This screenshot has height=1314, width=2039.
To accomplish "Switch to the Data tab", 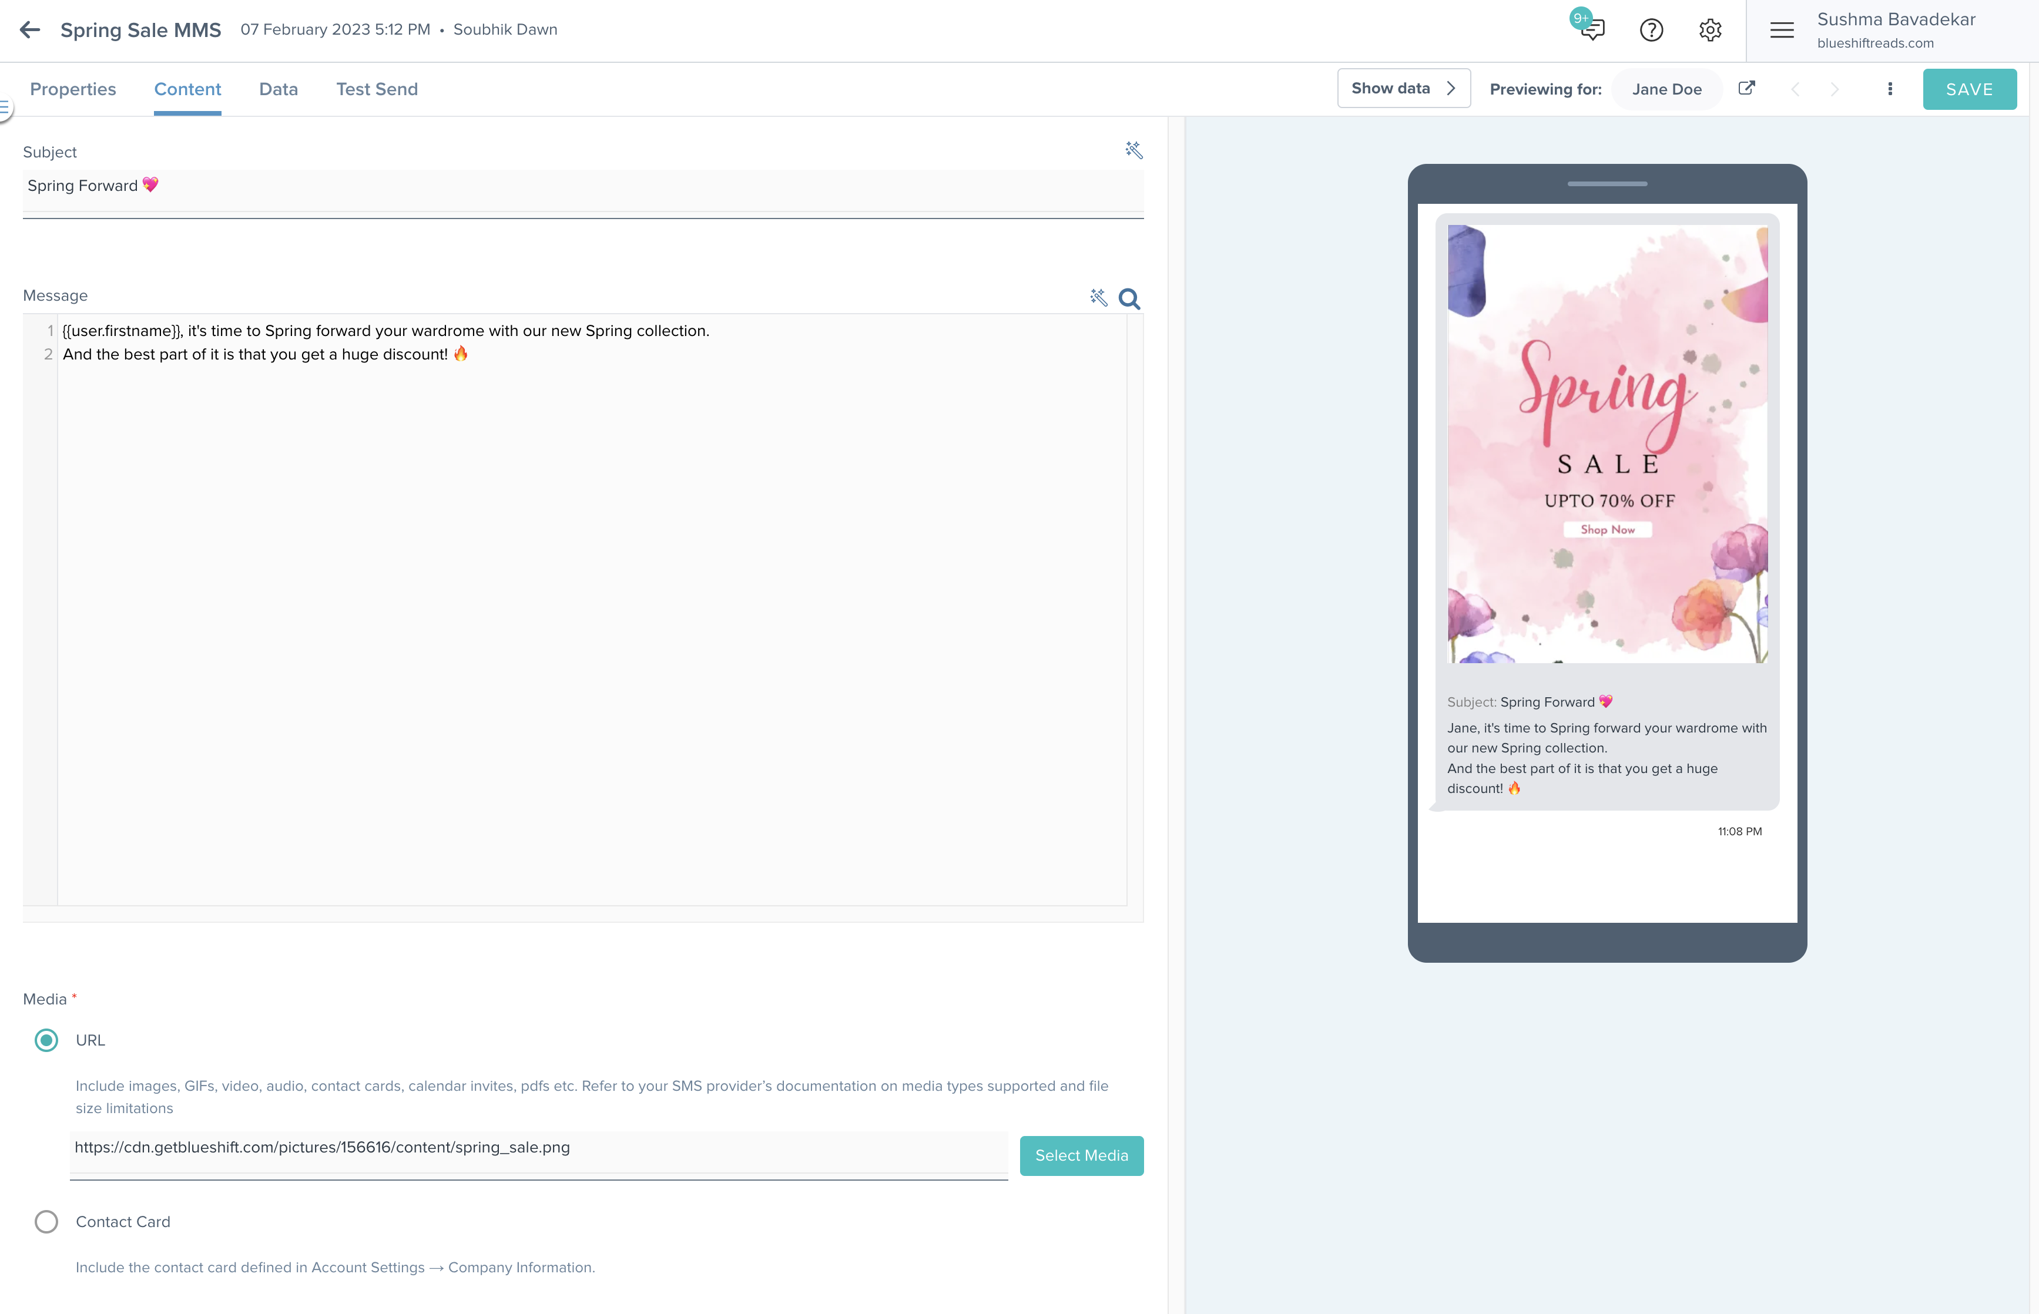I will point(279,89).
